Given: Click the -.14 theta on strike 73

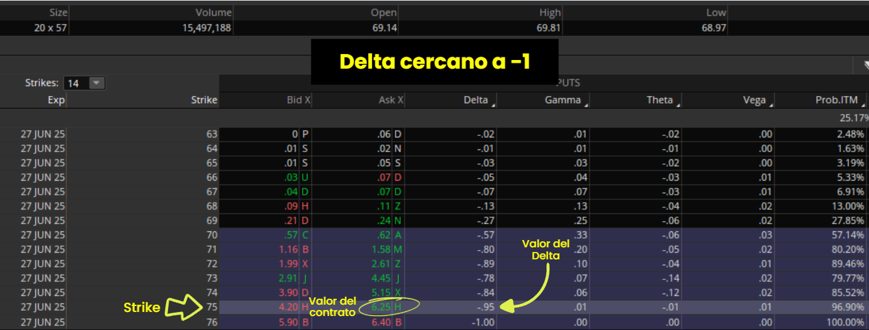Looking at the screenshot, I should point(670,278).
